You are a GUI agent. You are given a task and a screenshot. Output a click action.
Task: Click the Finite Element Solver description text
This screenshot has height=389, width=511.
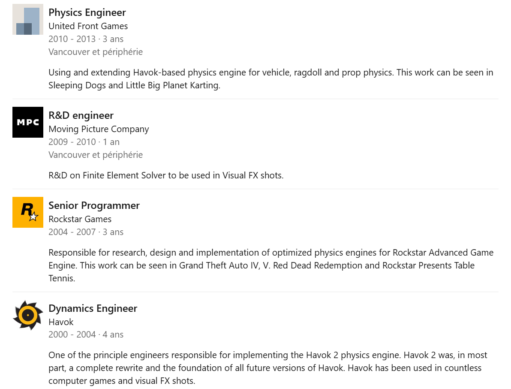pyautogui.click(x=166, y=175)
